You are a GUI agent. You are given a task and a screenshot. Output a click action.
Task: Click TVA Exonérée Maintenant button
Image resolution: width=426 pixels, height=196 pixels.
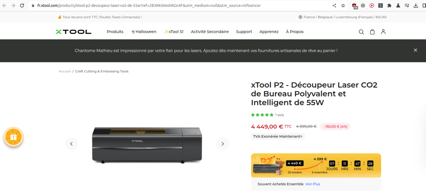[278, 136]
